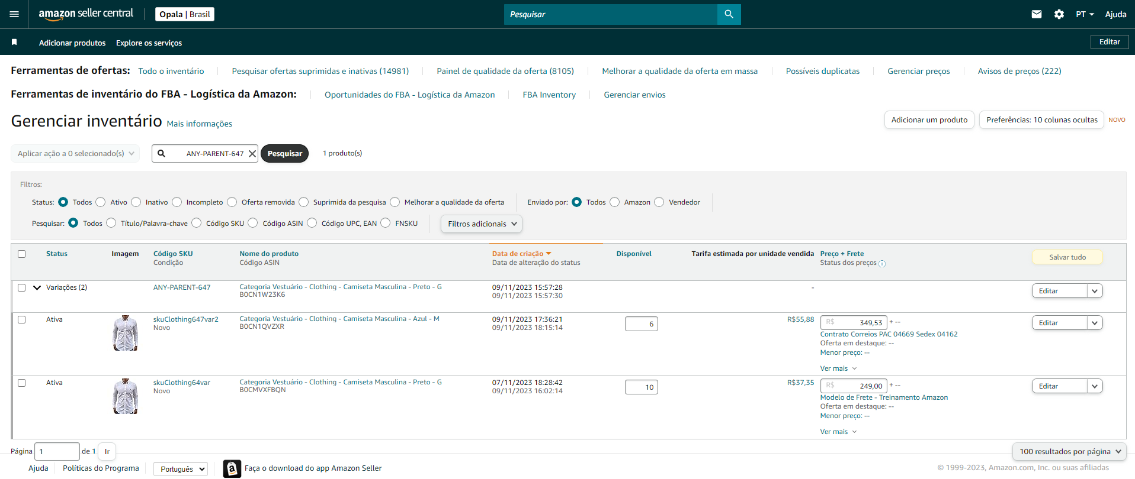The image size is (1135, 479).
Task: Open Todo o inventário tab
Action: [171, 71]
